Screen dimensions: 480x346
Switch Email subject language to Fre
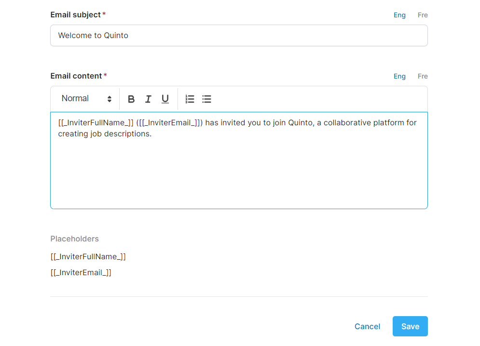pos(423,15)
